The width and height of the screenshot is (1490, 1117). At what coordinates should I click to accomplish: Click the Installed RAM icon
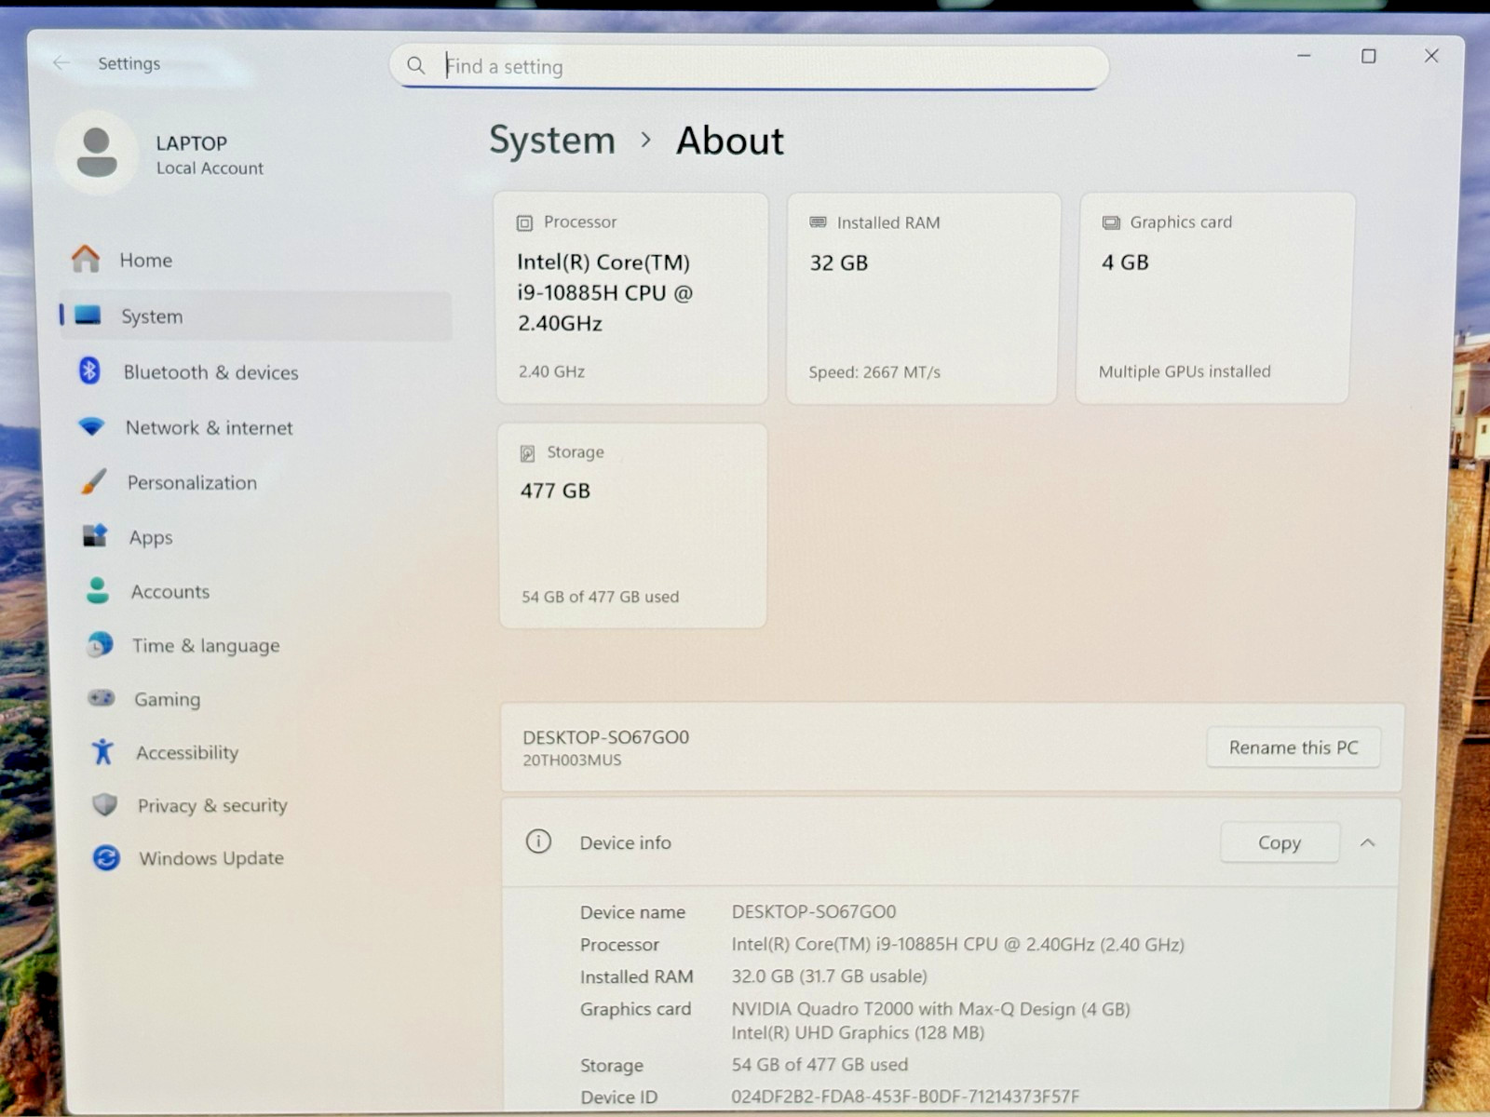point(818,222)
